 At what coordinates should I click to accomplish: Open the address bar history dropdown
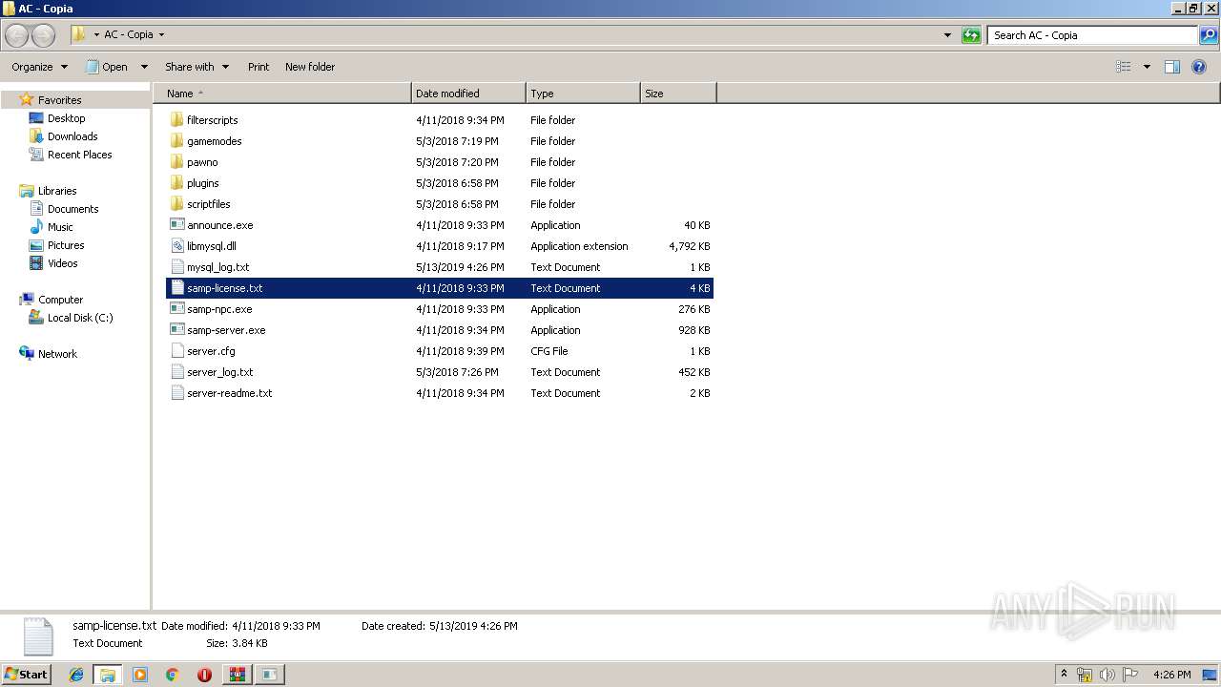pyautogui.click(x=947, y=35)
